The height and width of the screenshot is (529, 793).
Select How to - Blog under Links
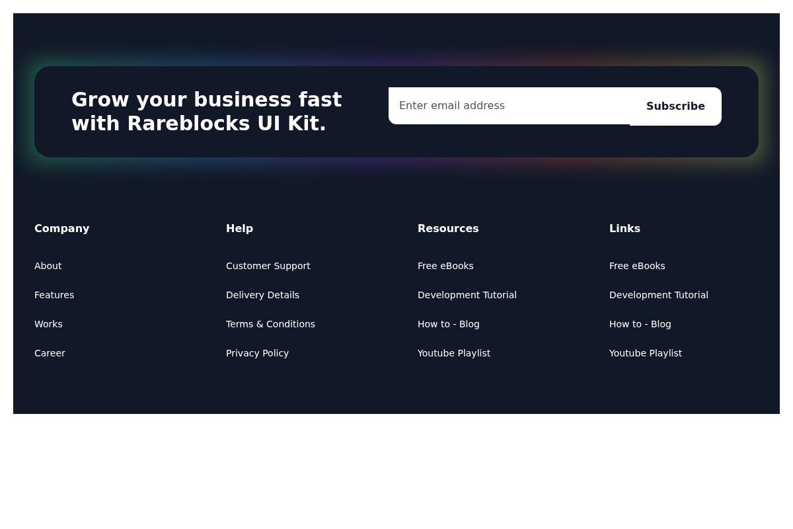coord(640,324)
